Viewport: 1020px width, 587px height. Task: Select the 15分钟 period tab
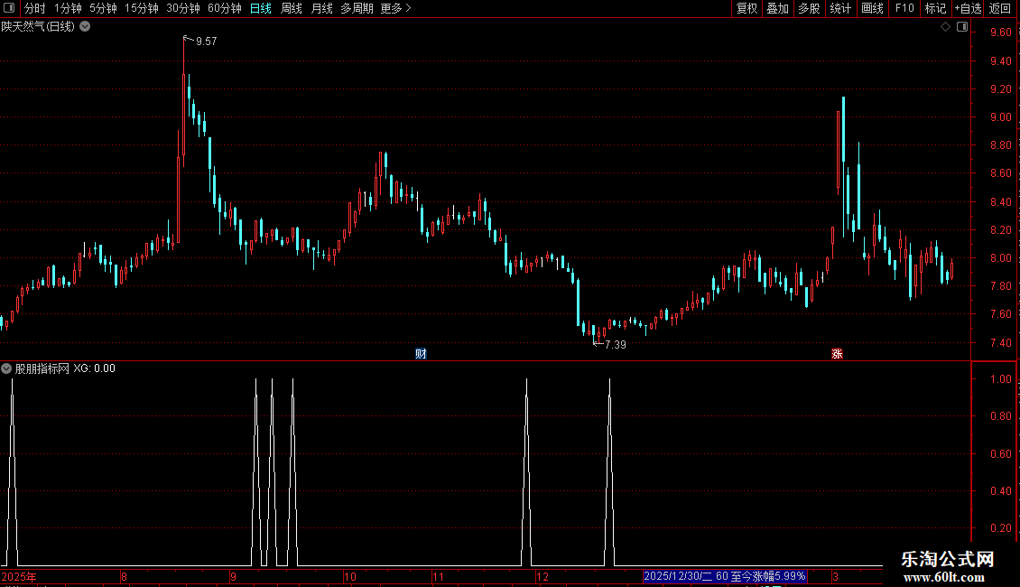click(141, 8)
